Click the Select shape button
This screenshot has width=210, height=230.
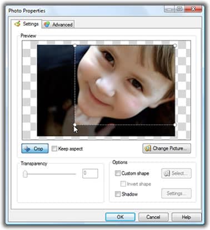[x=176, y=173]
